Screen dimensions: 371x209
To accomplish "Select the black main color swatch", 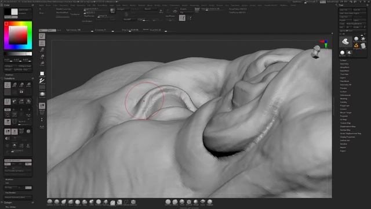I will click(x=8, y=12).
